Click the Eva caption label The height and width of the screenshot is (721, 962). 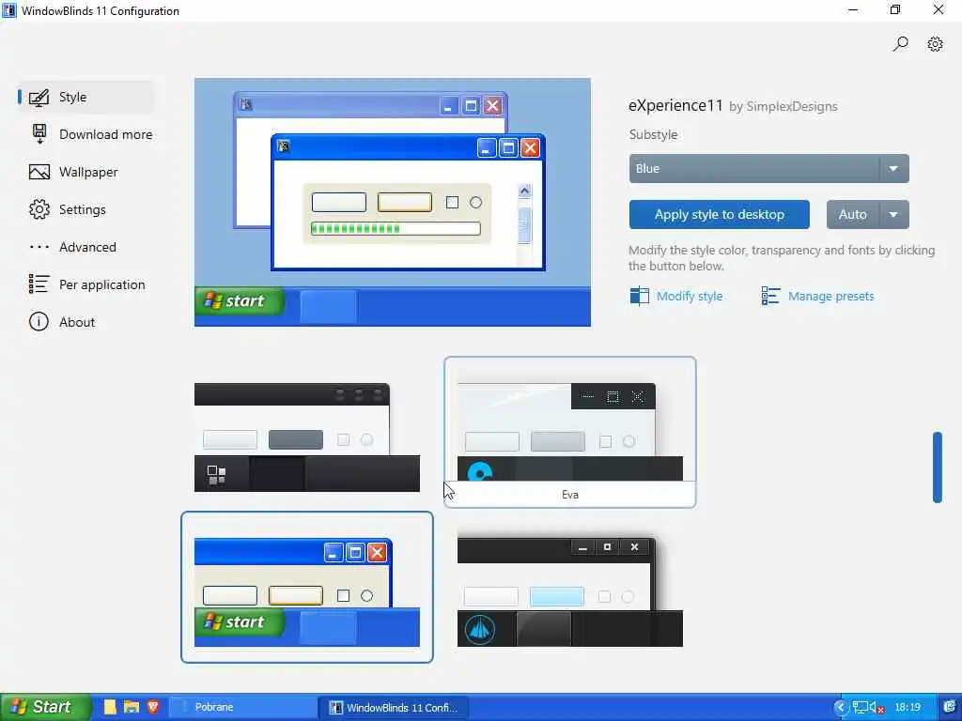click(570, 494)
